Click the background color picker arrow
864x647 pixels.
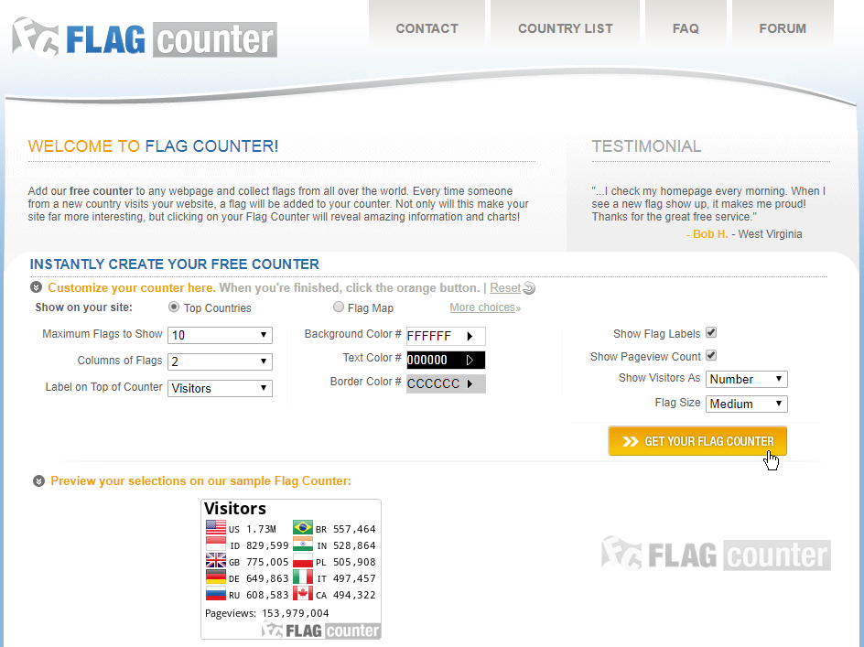click(x=470, y=336)
